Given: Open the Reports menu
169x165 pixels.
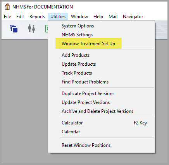Looking at the screenshot, I should 37,17.
